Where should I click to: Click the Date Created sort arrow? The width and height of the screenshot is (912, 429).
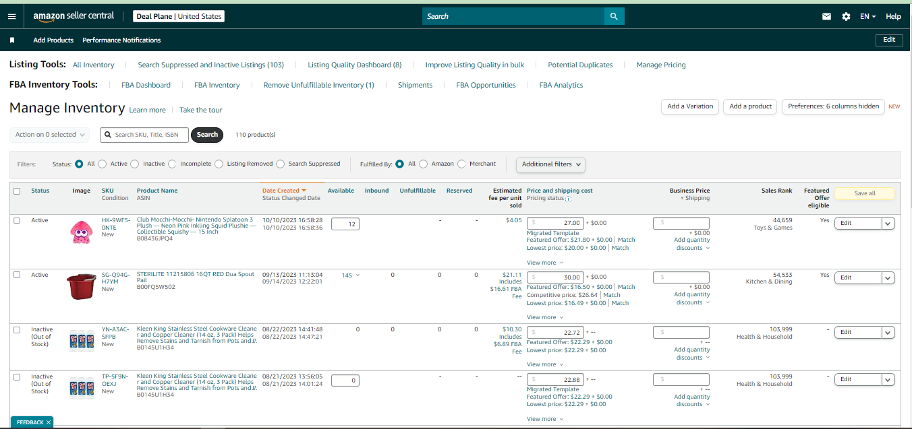pos(304,191)
